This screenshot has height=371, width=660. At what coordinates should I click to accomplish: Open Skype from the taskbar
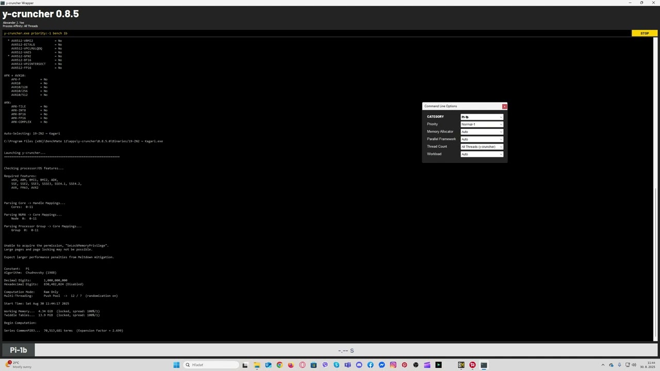(x=336, y=365)
